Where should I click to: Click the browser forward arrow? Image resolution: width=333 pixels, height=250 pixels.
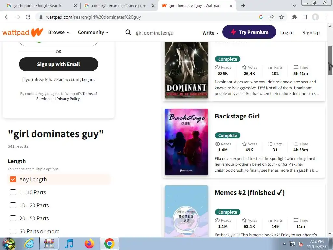click(x=18, y=17)
